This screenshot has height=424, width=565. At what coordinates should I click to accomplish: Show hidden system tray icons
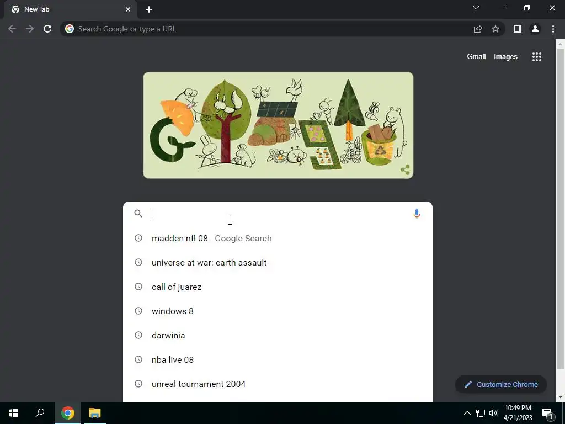(467, 413)
